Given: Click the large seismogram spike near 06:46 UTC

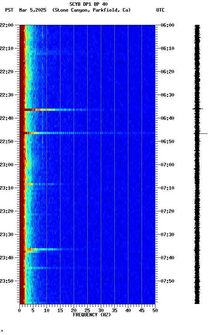Looking at the screenshot, I should pyautogui.click(x=200, y=133).
